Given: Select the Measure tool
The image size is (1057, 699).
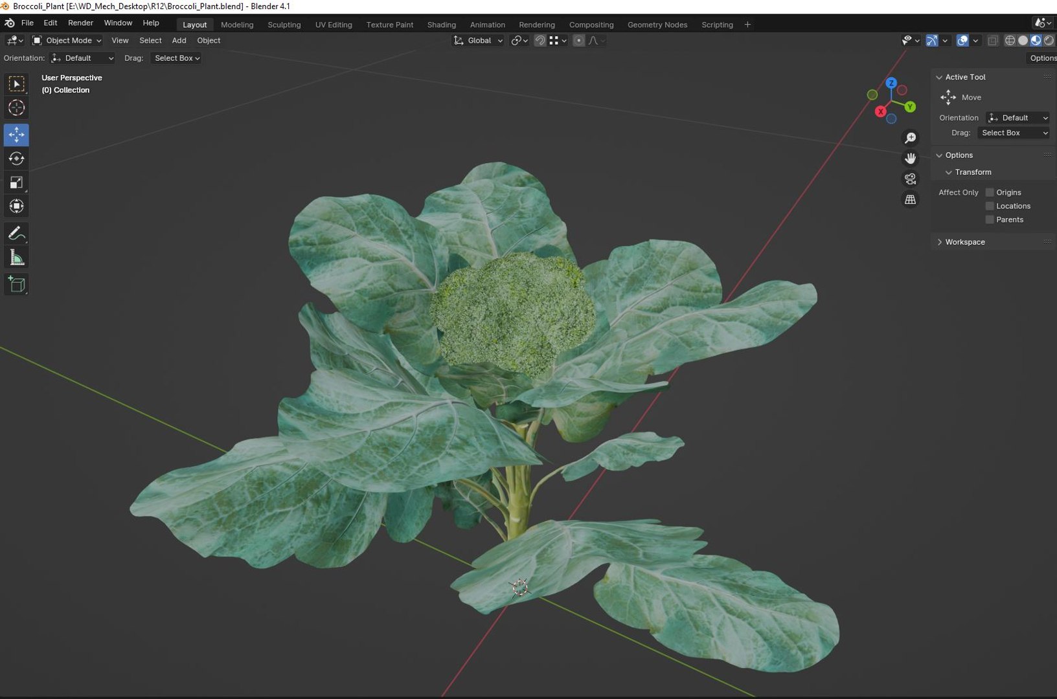Looking at the screenshot, I should (x=16, y=258).
